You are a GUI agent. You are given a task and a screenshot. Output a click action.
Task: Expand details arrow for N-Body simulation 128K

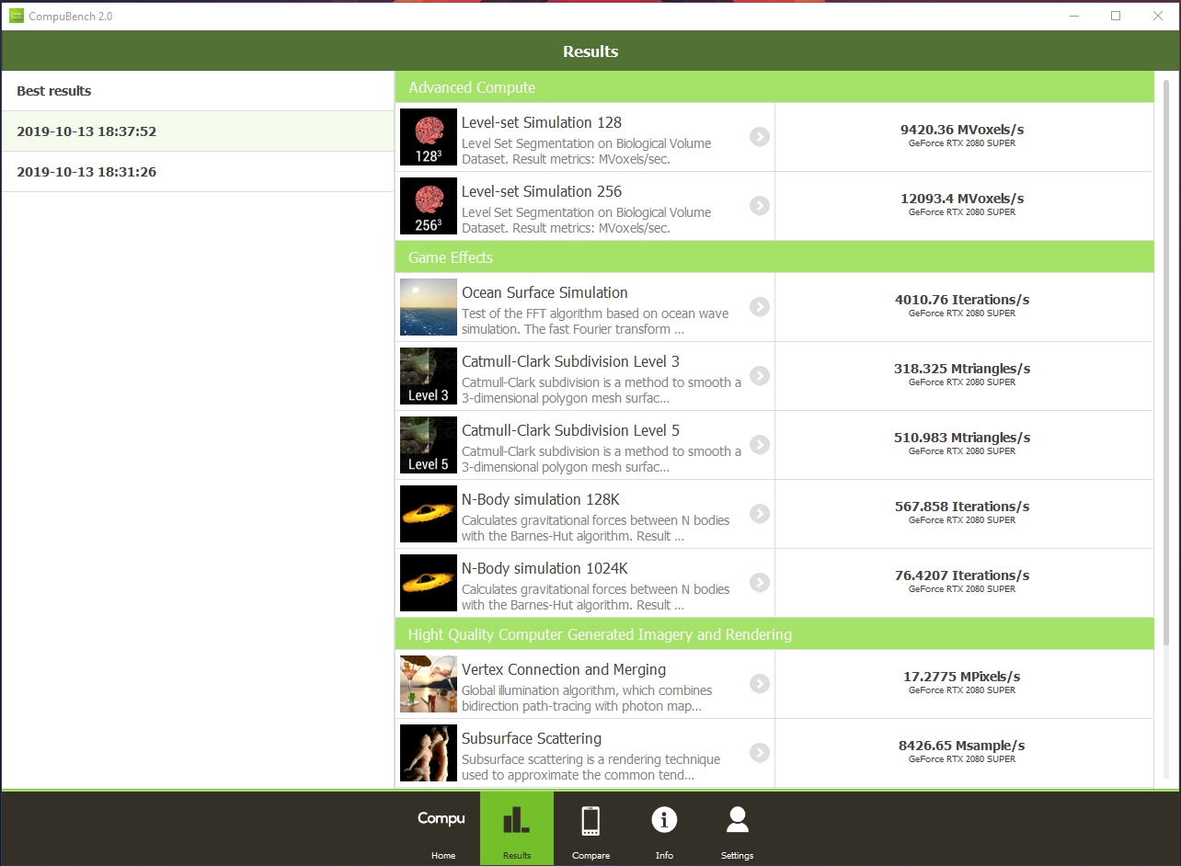(760, 514)
